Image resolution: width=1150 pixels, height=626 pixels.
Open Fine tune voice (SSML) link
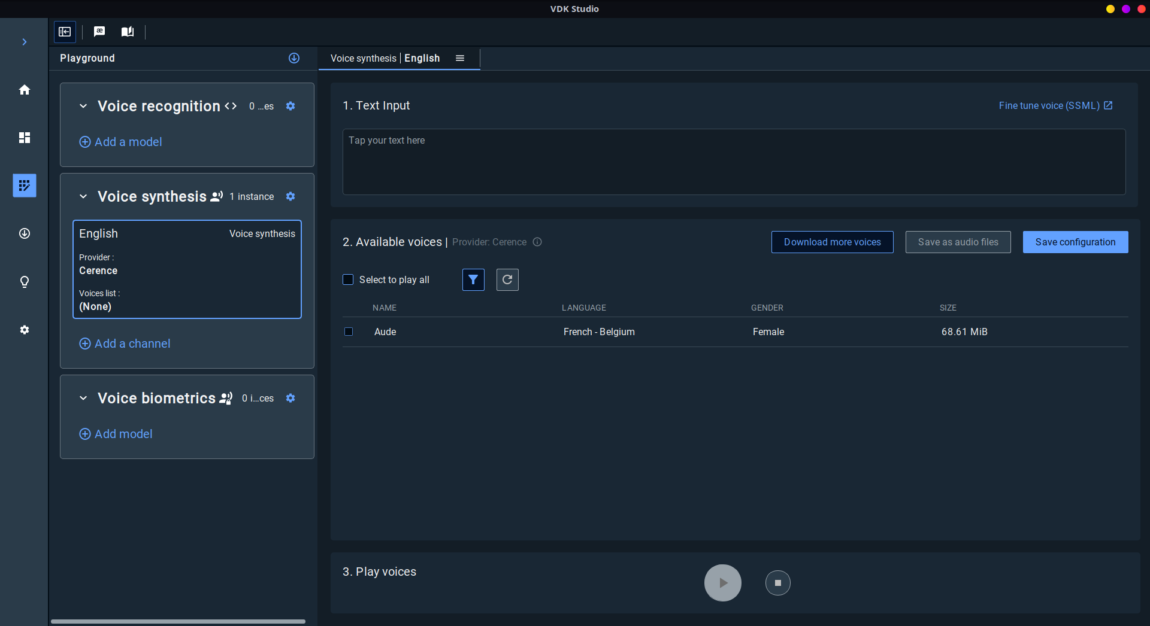click(1055, 106)
